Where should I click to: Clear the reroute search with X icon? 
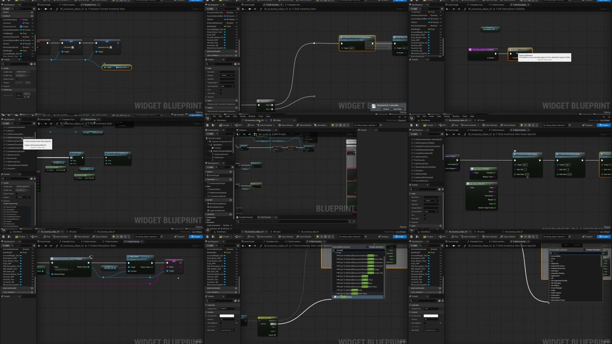[334, 250]
